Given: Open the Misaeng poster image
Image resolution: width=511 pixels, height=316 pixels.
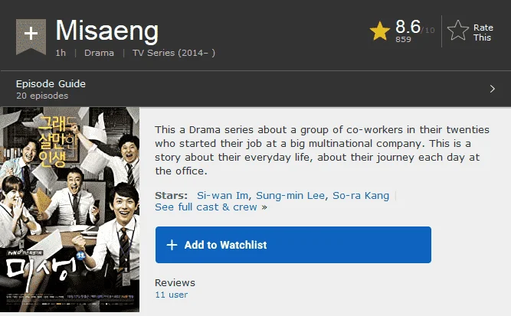Looking at the screenshot, I should tap(70, 210).
